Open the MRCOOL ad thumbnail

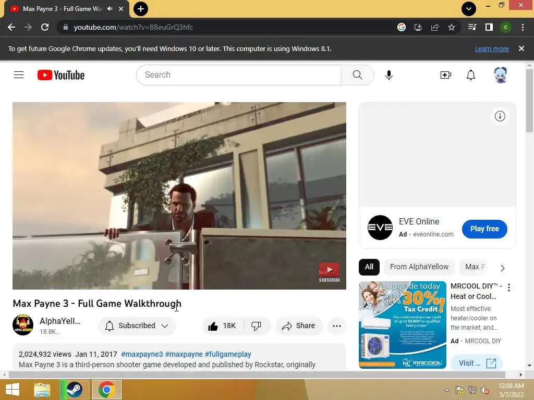coord(403,325)
